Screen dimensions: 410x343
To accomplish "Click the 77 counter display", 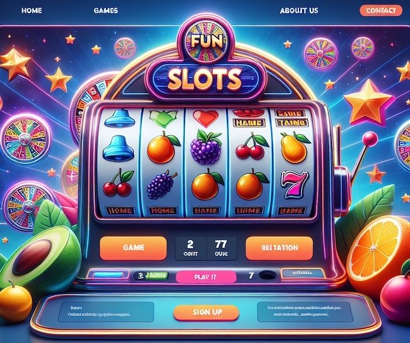I will (221, 249).
